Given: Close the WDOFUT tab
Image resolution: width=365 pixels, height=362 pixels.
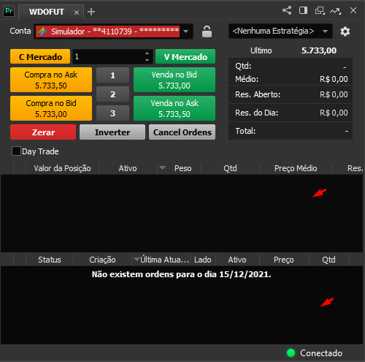Looking at the screenshot, I should (x=77, y=12).
